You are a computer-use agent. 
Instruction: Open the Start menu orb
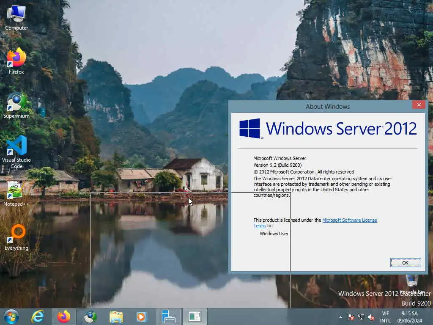click(11, 317)
